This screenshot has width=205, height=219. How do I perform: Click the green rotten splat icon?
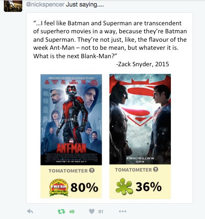124,186
